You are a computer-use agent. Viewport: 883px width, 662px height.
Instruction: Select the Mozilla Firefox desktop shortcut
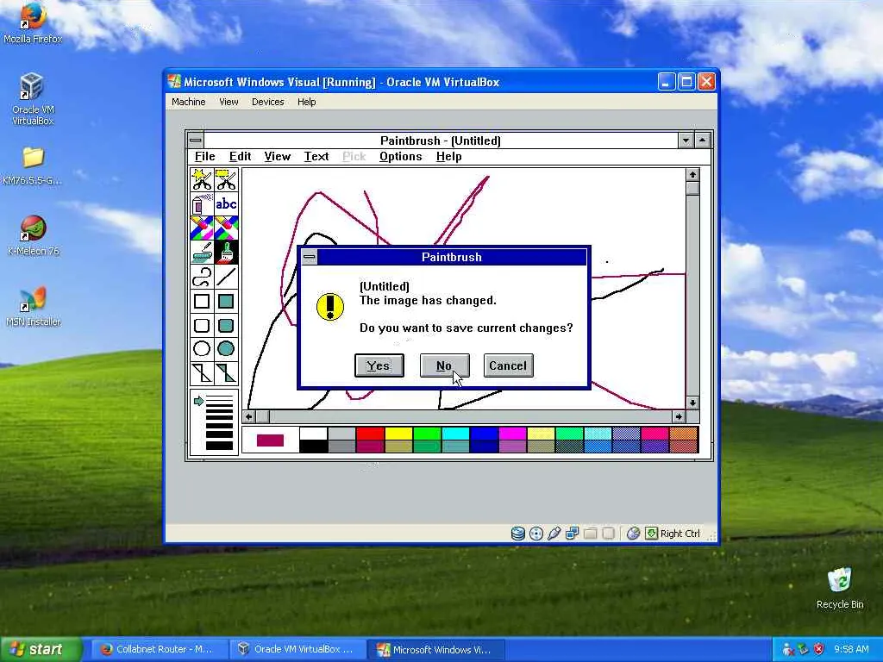[x=33, y=23]
